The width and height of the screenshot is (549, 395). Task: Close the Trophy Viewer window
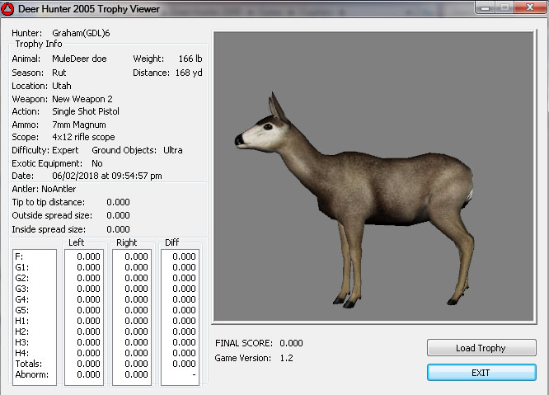[528, 8]
